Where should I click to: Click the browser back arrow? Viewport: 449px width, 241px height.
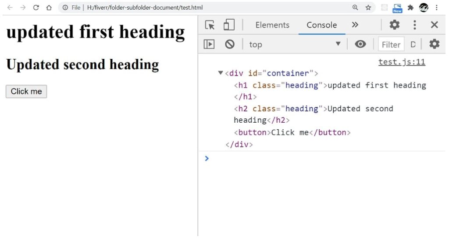pyautogui.click(x=10, y=7)
